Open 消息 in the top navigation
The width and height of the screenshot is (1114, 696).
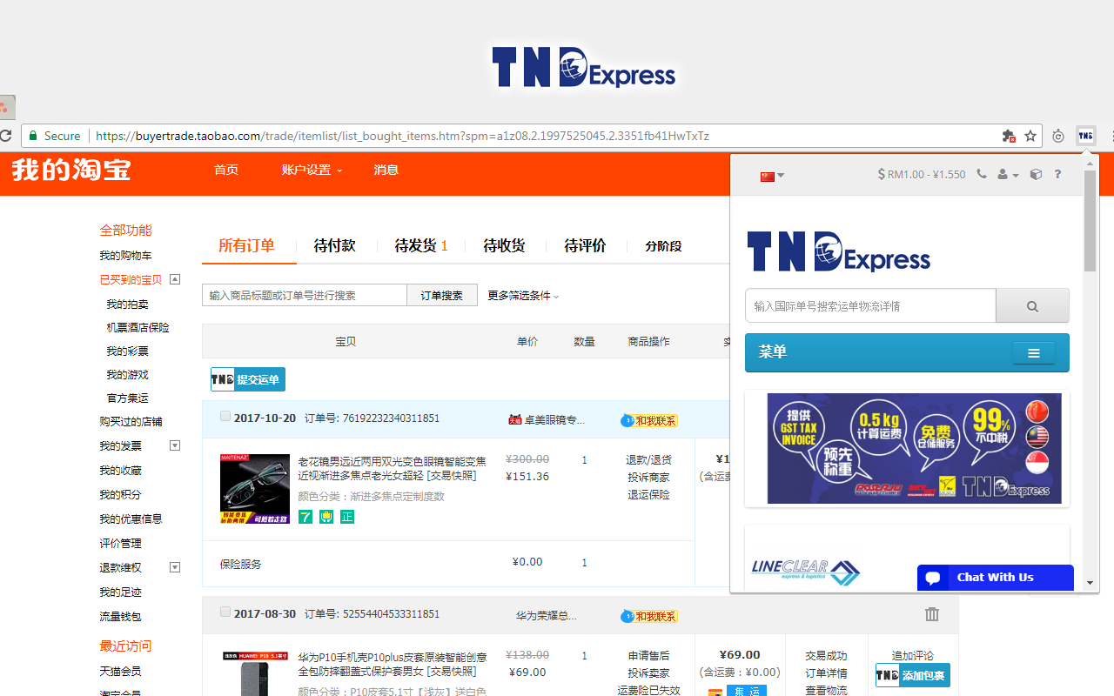[x=386, y=170]
